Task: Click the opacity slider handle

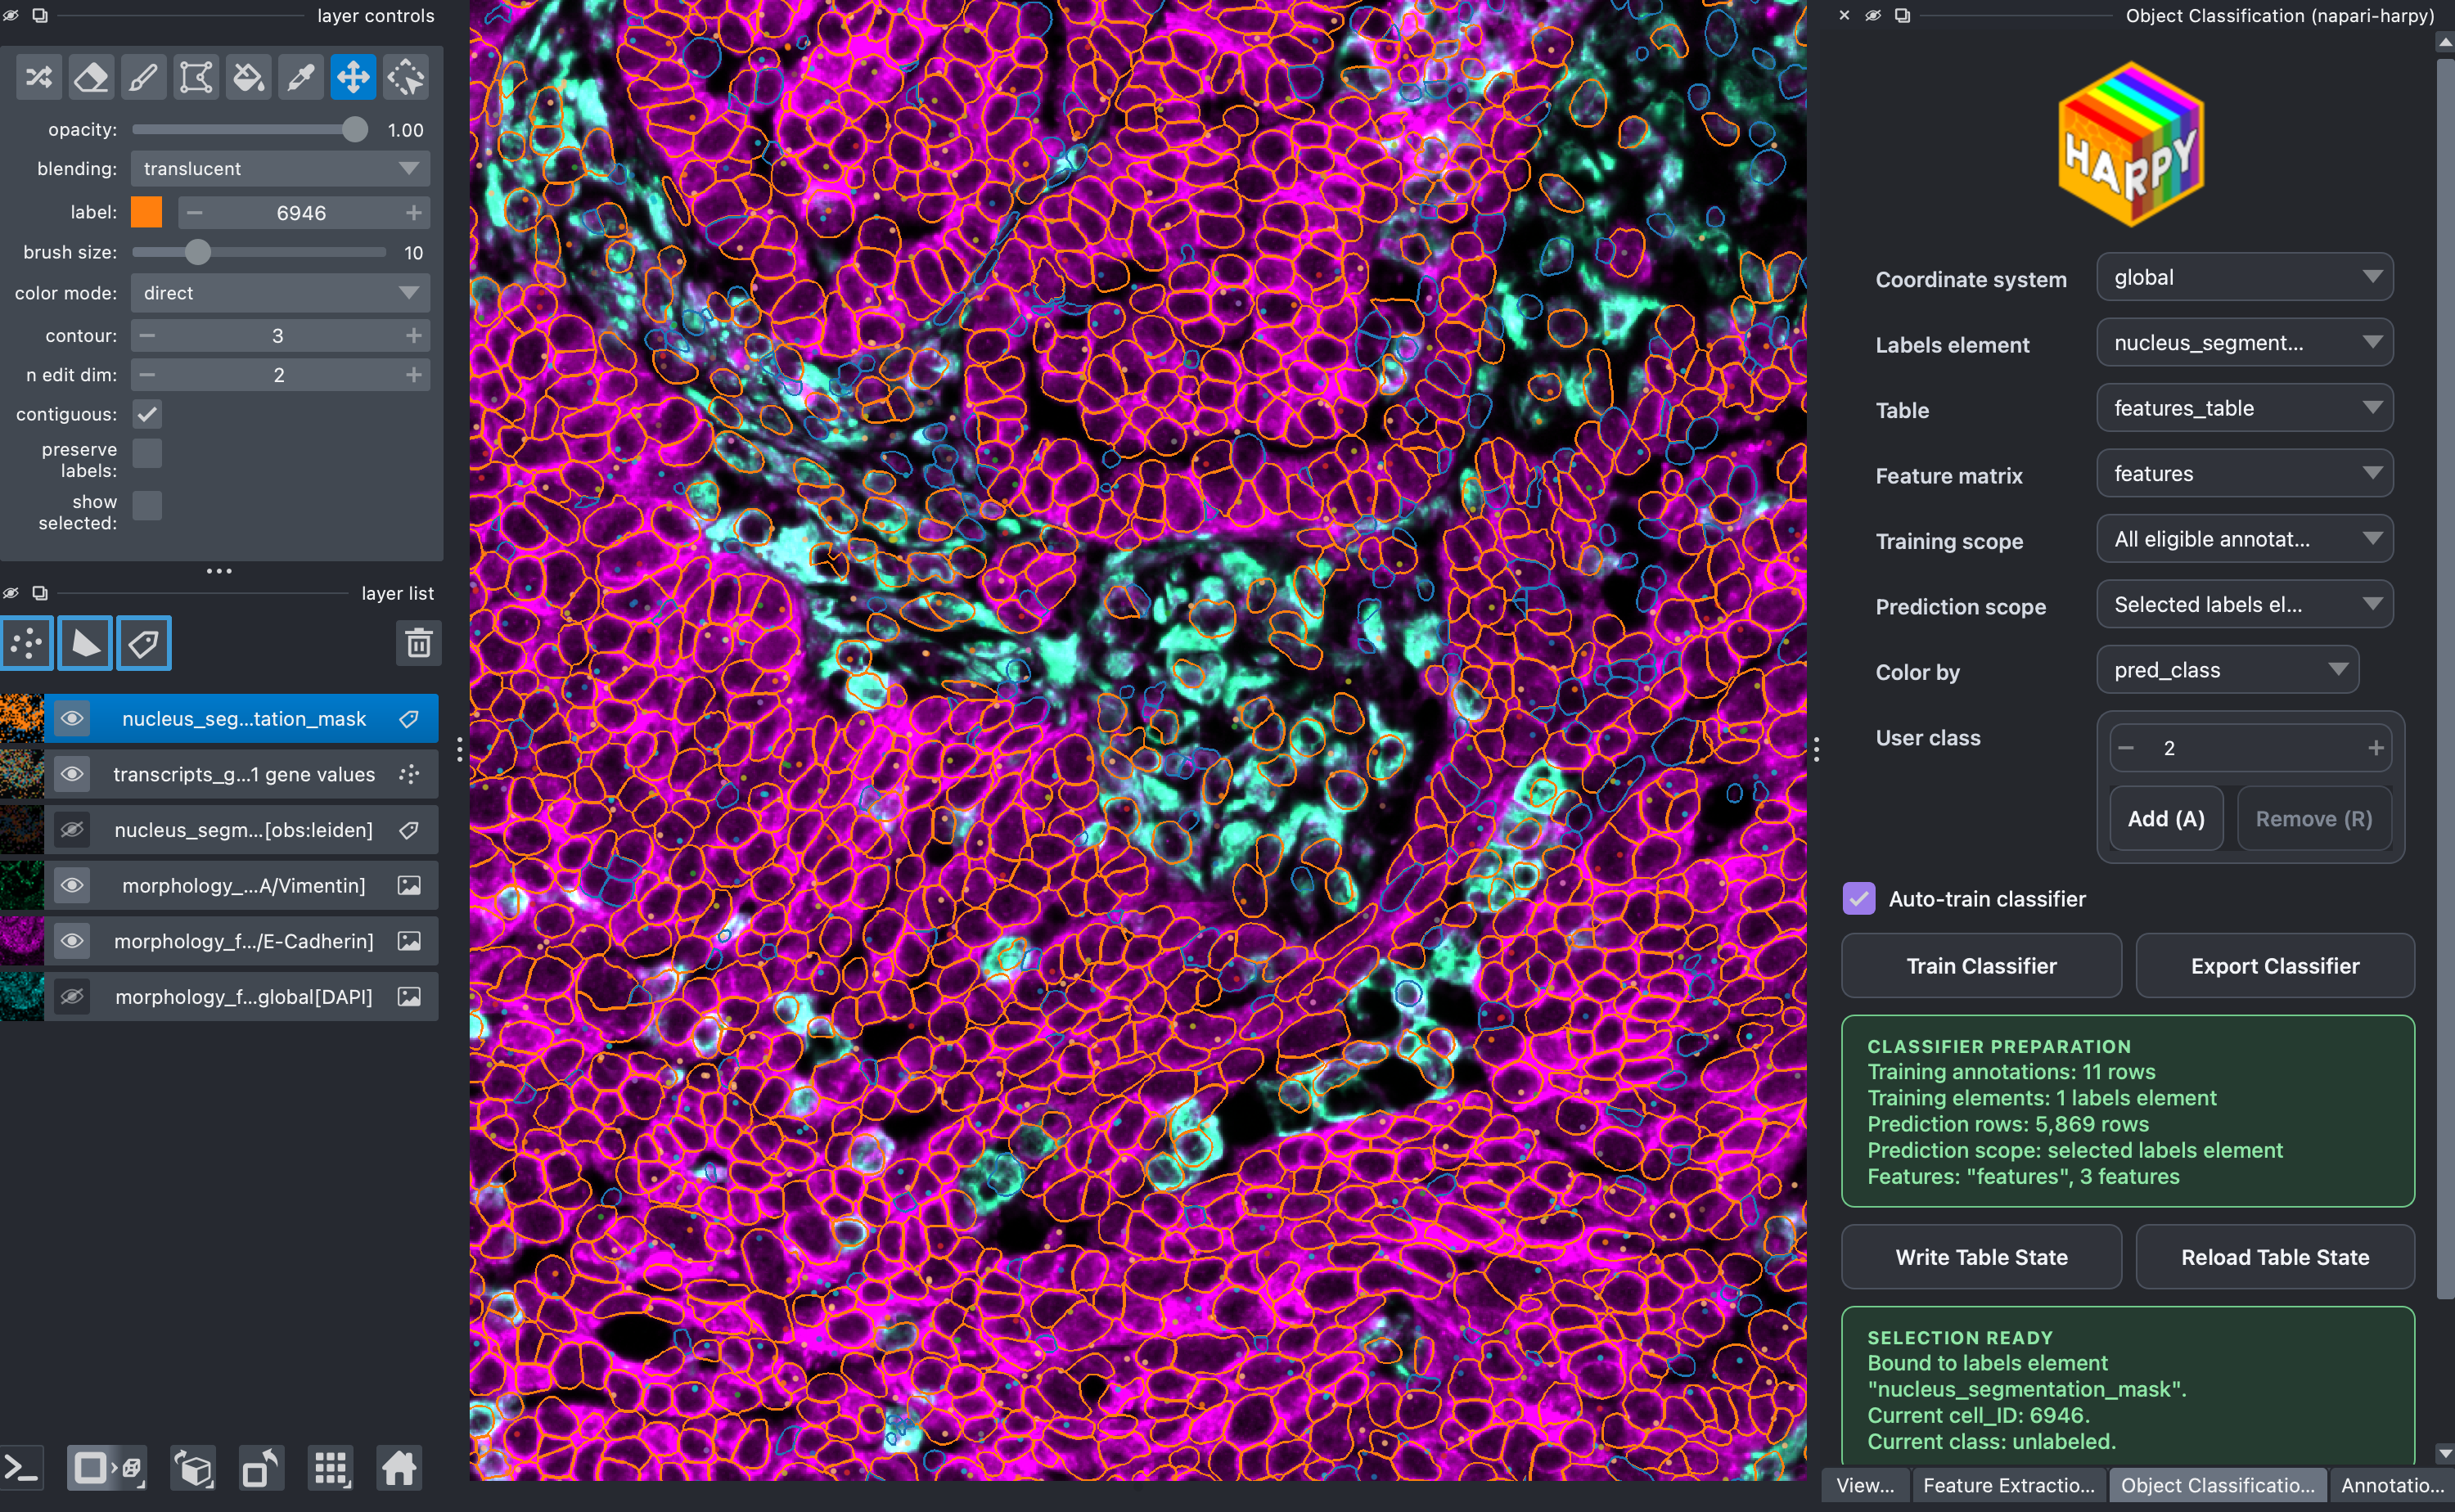Action: point(354,130)
